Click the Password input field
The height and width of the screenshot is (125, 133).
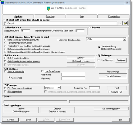(x=73, y=78)
